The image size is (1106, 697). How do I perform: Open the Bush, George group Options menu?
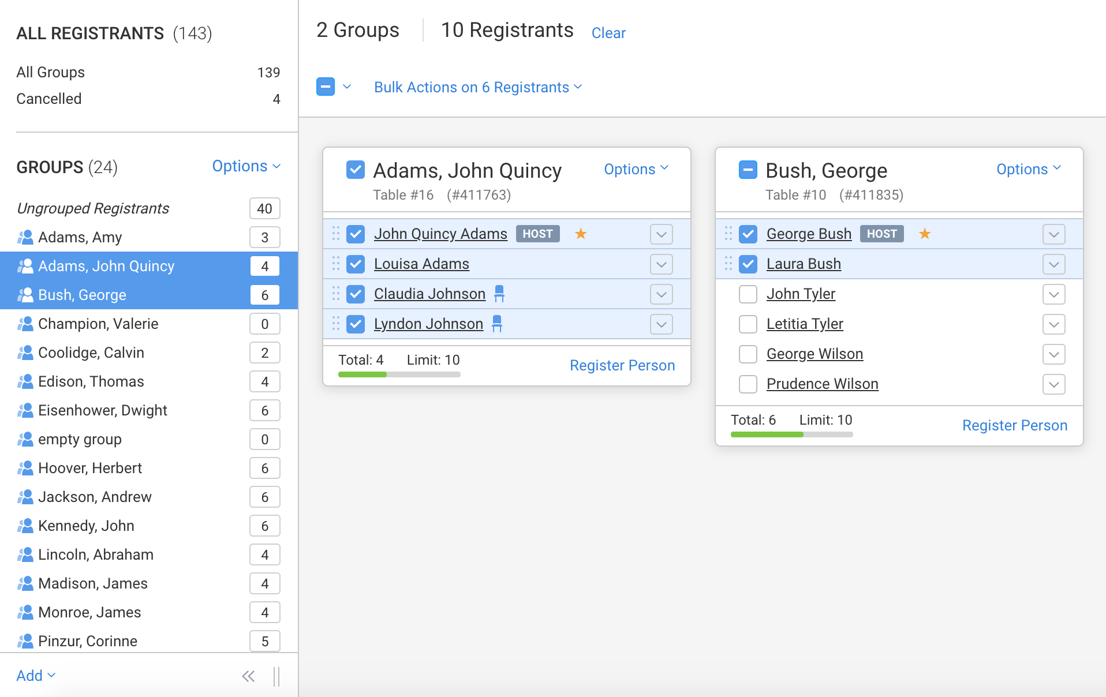click(x=1028, y=169)
